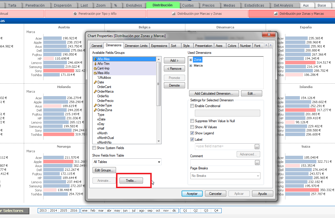Select year 2015 in the selector bar
The image size is (335, 218).
[63, 210]
